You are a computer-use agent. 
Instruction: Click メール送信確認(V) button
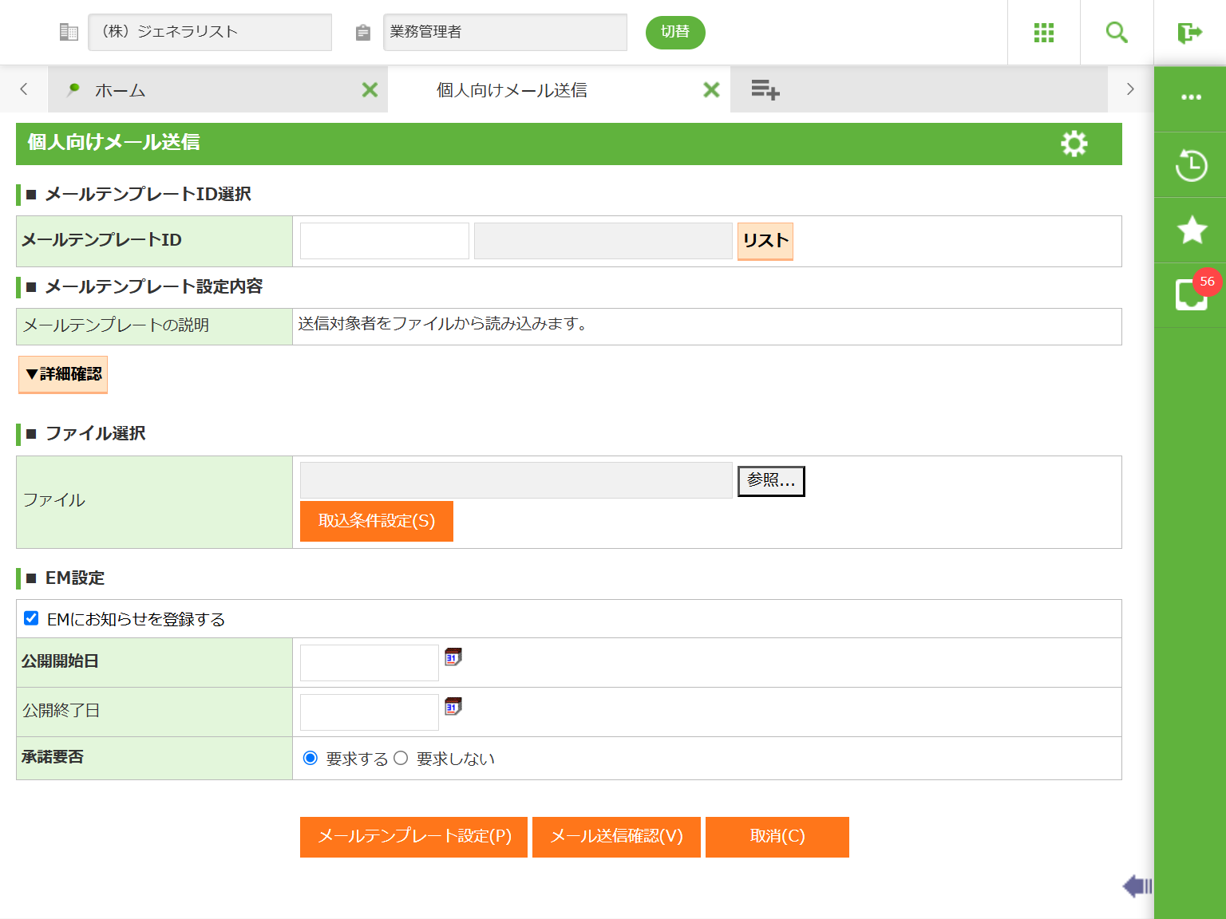click(616, 837)
